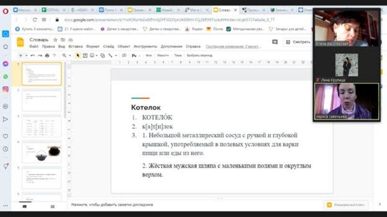Viewport: 387px width, 217px height.
Task: Click the add comment toolbar icon
Action: (x=124, y=55)
